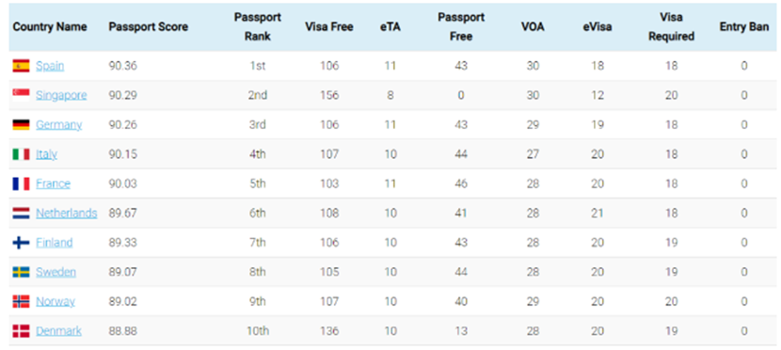Open the Netherlands country link

click(66, 213)
